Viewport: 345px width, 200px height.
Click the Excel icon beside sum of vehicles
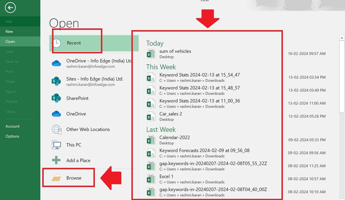point(151,54)
